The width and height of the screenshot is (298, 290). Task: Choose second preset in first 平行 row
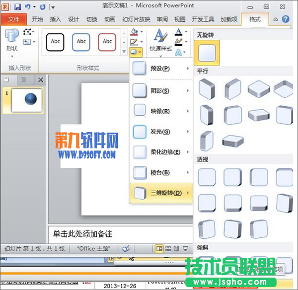[x=233, y=89]
